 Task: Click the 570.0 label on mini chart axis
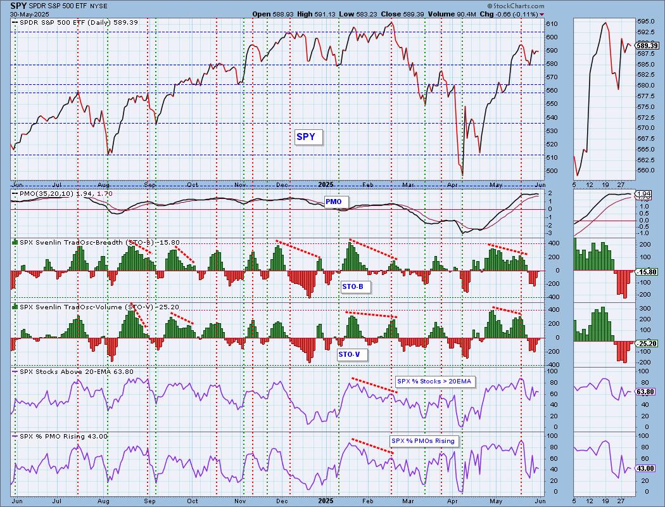point(646,128)
